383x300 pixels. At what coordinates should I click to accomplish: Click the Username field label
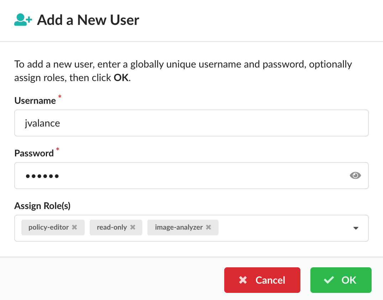click(35, 101)
